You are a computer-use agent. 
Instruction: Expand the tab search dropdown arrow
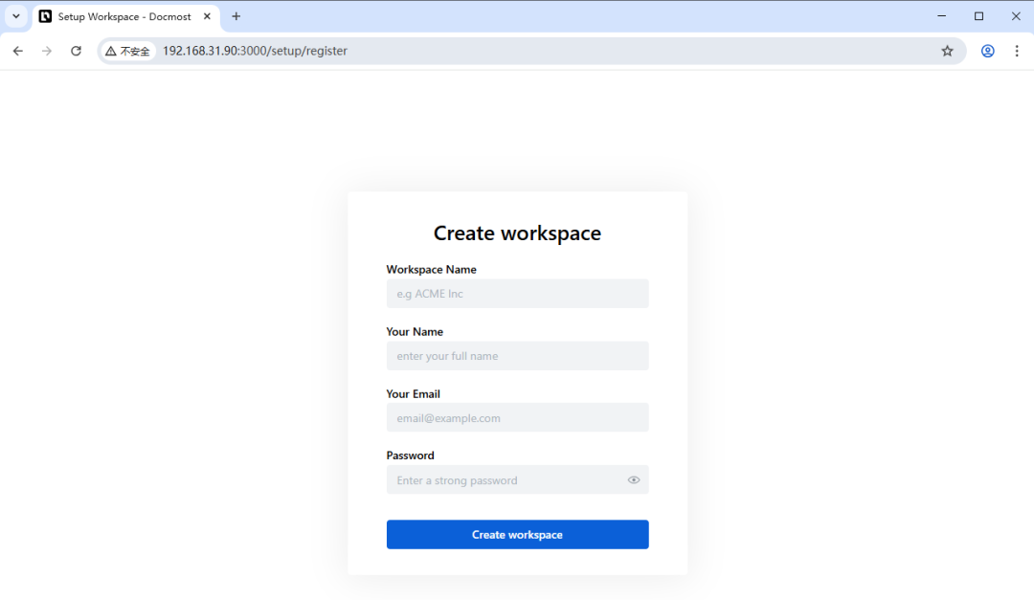pos(16,16)
